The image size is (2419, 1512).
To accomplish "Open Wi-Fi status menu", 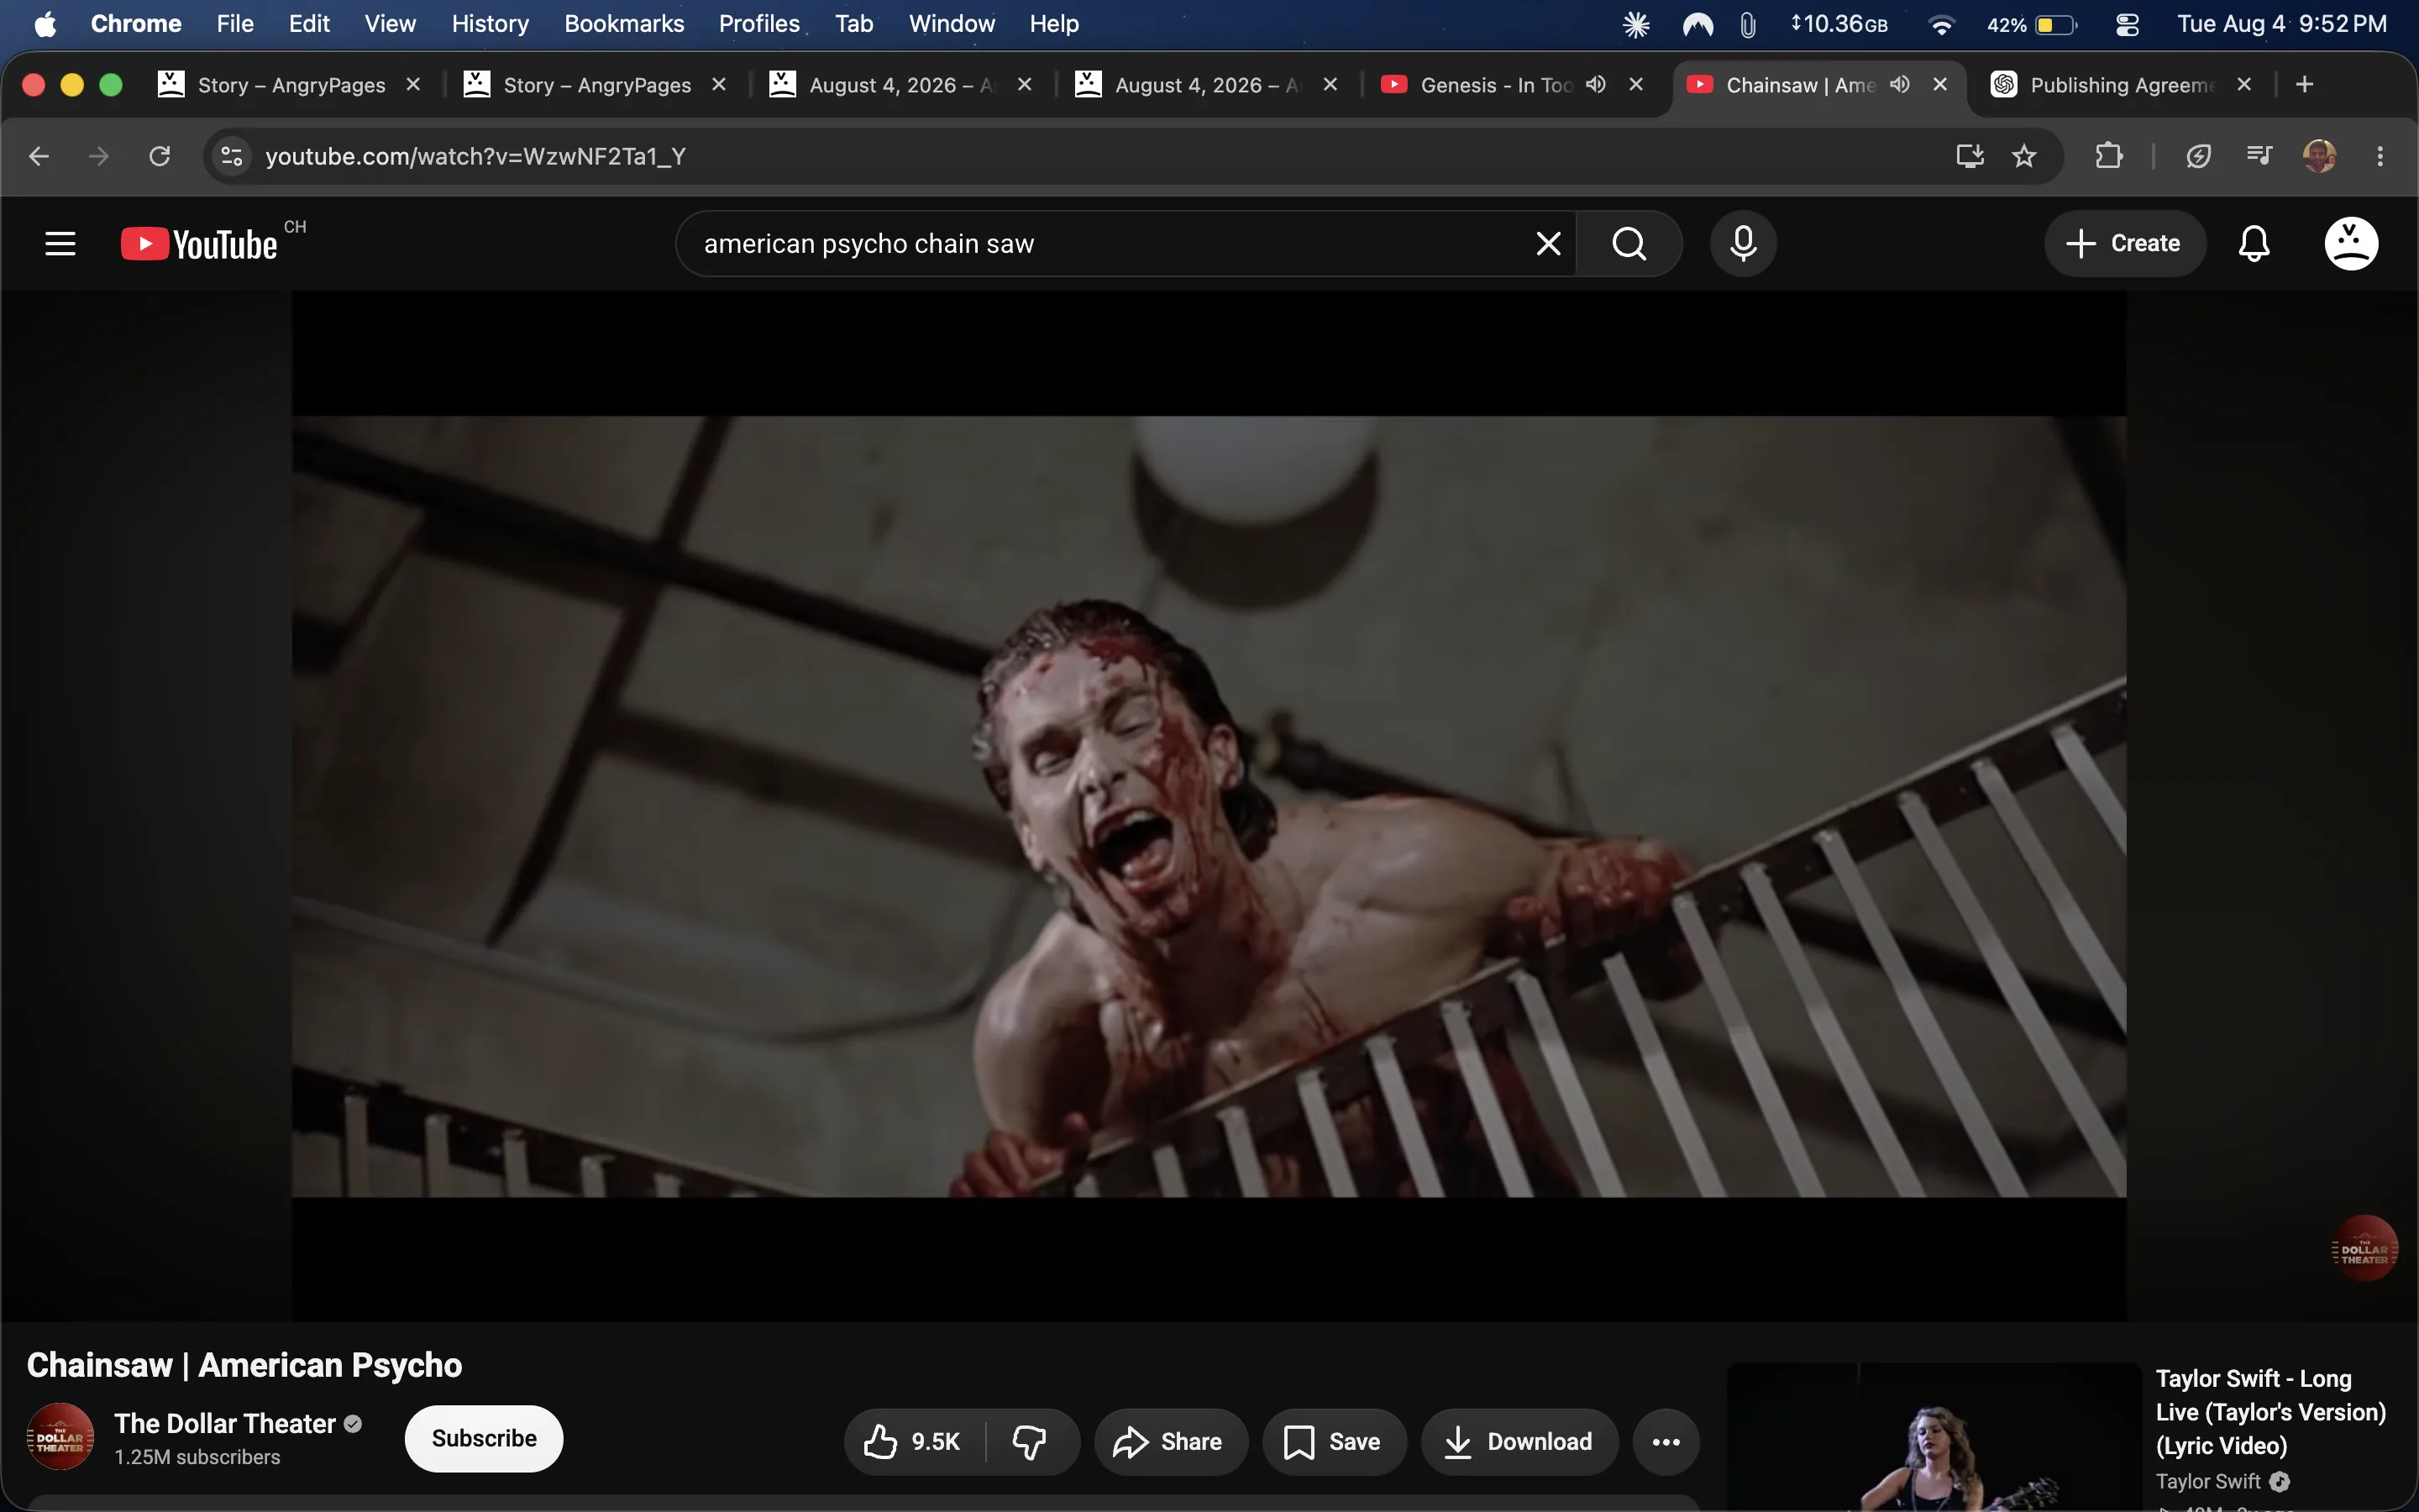I will pos(1941,24).
